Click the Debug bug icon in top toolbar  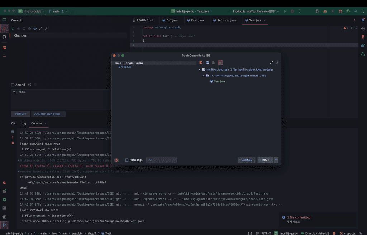[x=292, y=11]
